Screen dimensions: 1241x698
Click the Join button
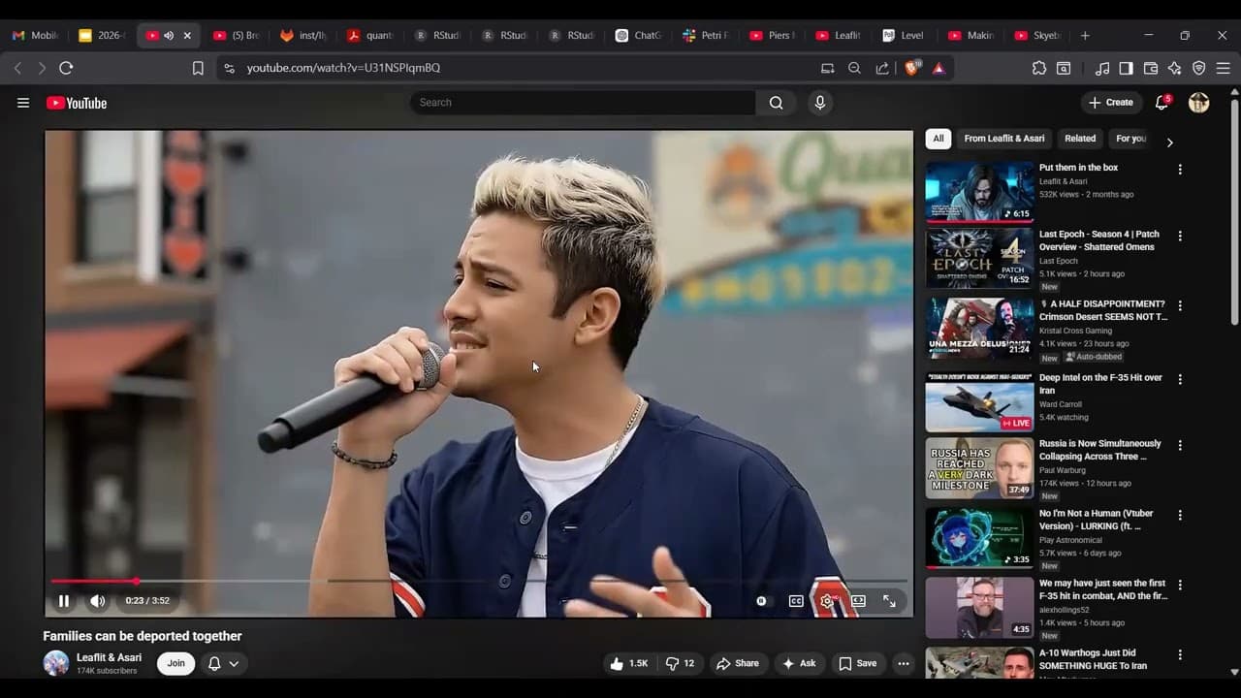(x=175, y=663)
